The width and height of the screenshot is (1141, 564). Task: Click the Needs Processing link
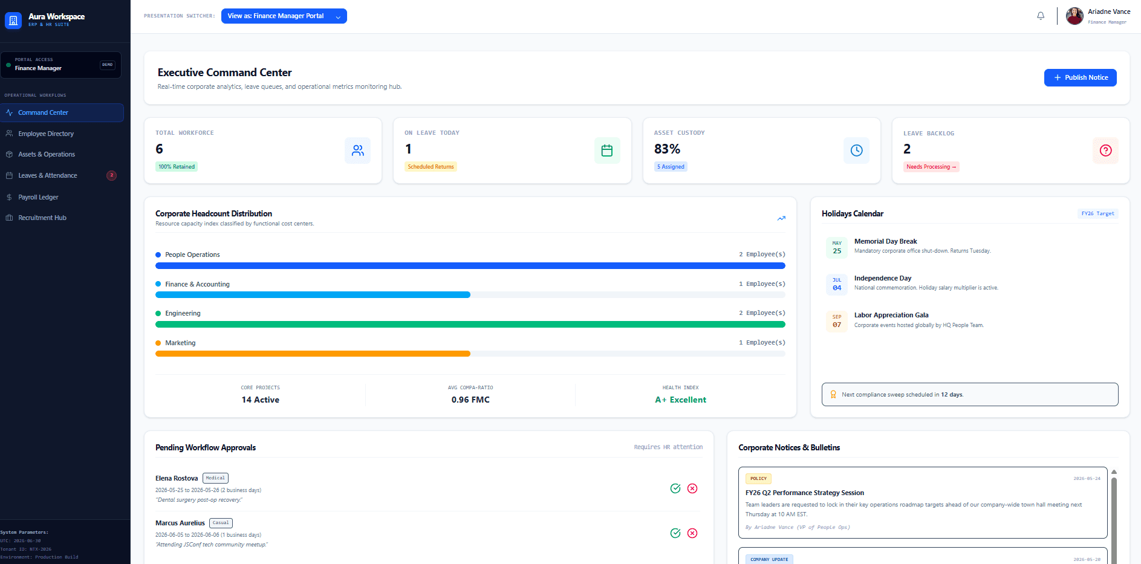(x=931, y=167)
